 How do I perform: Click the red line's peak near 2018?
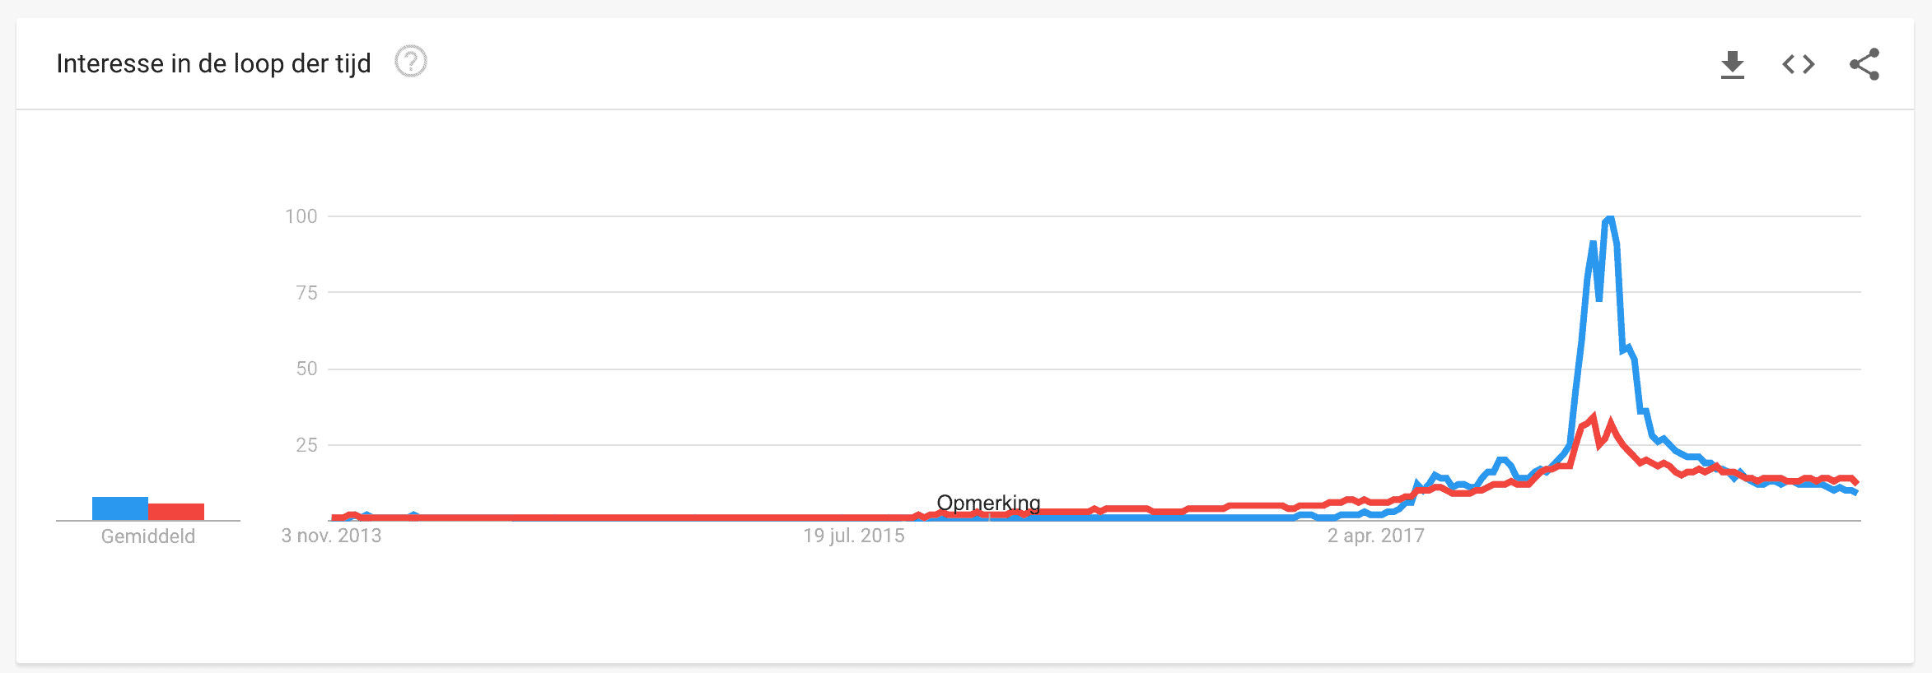pyautogui.click(x=1594, y=417)
